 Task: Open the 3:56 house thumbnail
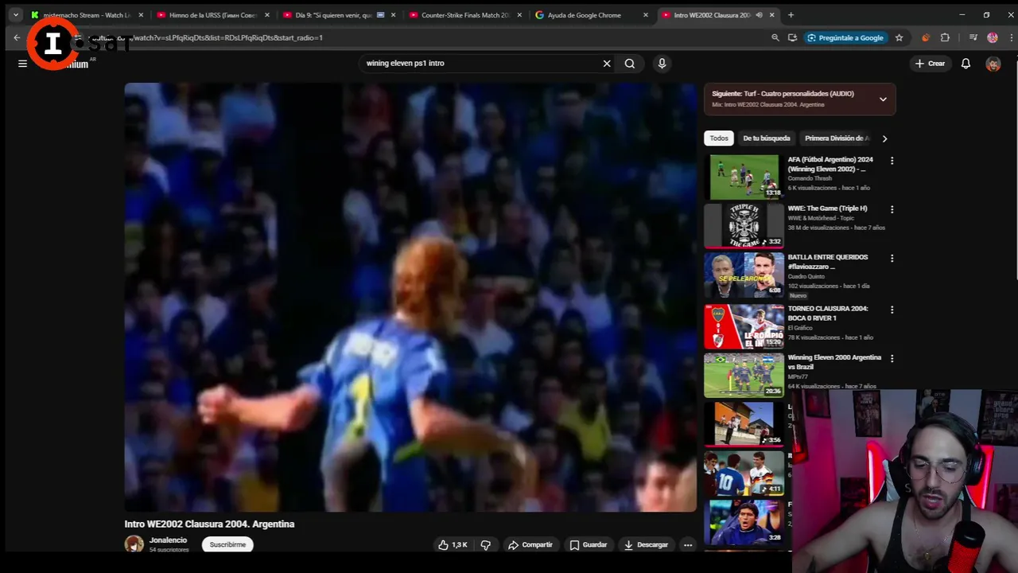pyautogui.click(x=744, y=424)
